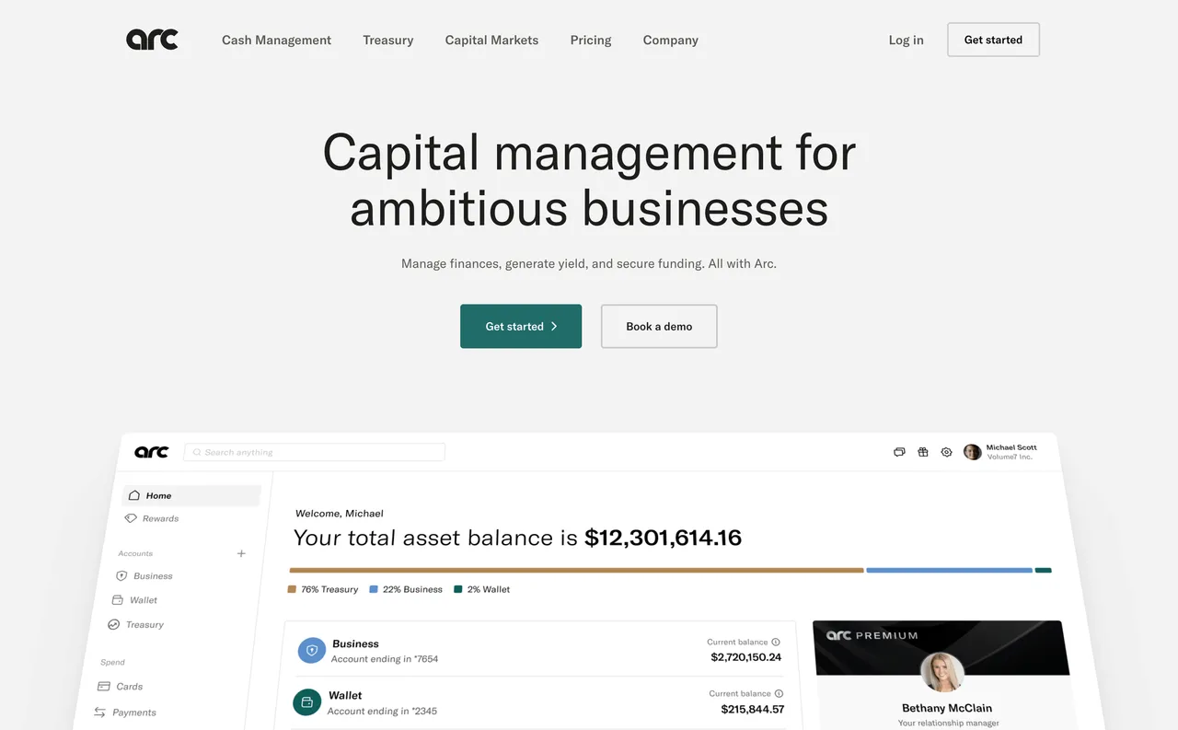
Task: Switch to the Cash Management nav item
Action: [276, 40]
